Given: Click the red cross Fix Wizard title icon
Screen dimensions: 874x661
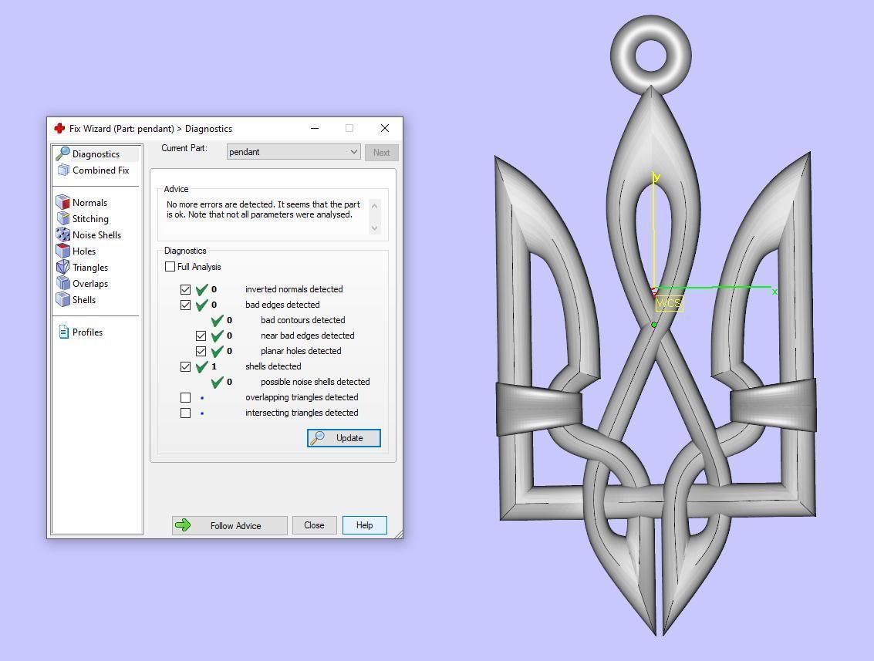Looking at the screenshot, I should click(59, 128).
